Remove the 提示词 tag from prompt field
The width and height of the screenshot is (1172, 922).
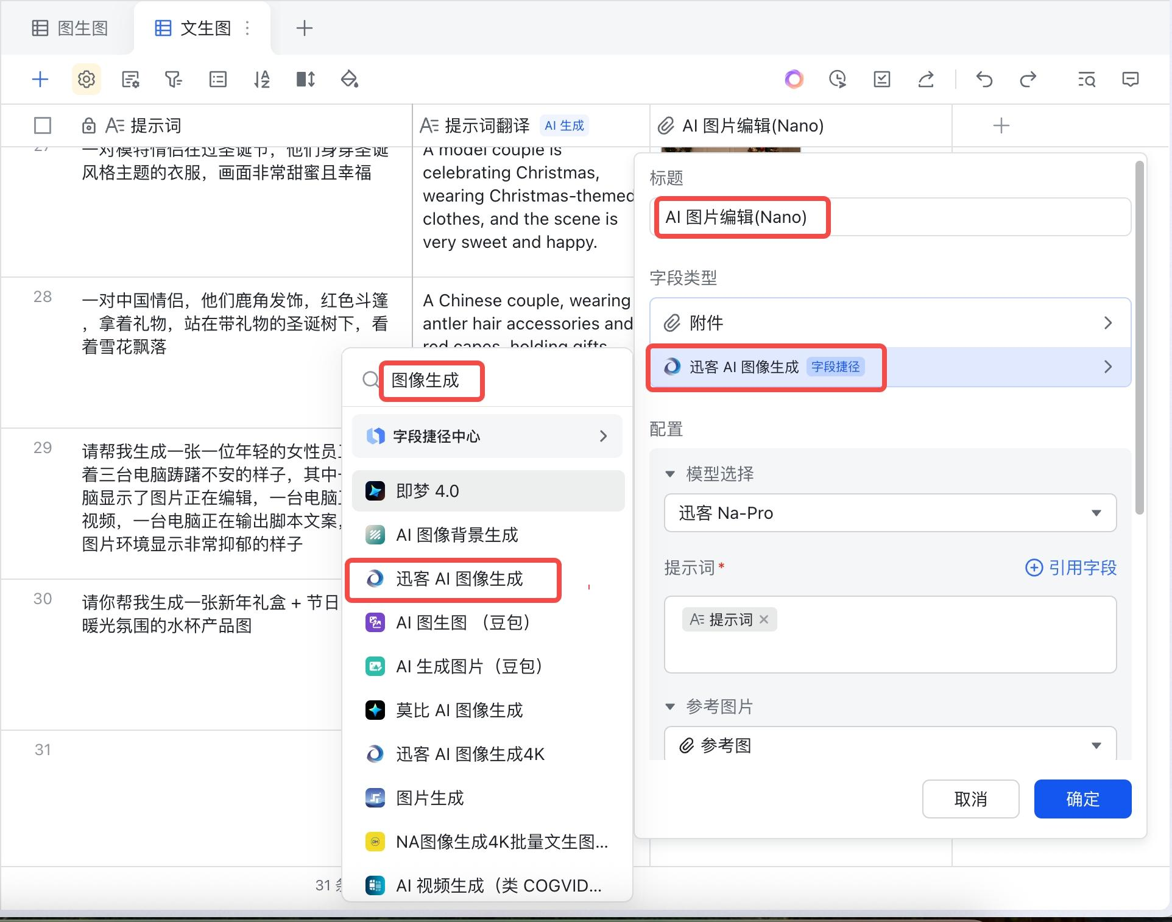pos(764,619)
